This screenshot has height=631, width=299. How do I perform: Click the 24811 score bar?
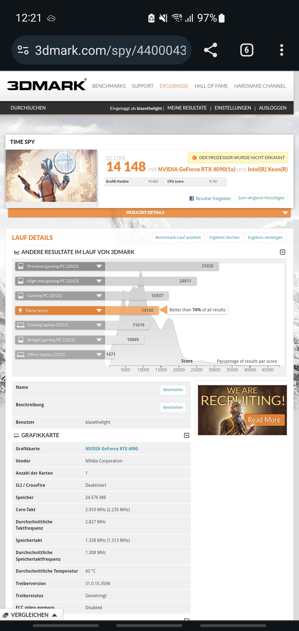pos(151,281)
